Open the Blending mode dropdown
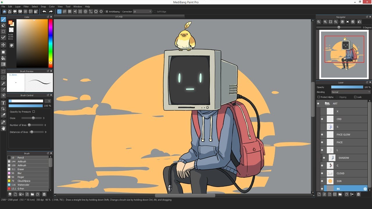The width and height of the screenshot is (372, 209). click(351, 92)
